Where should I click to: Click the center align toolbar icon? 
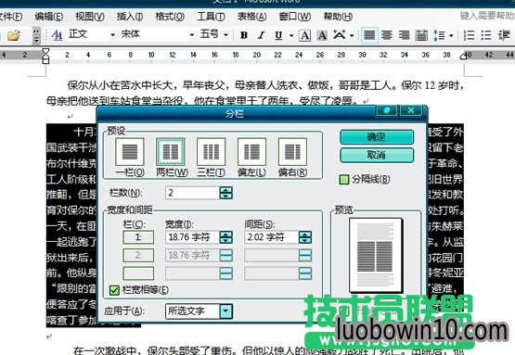(x=387, y=35)
